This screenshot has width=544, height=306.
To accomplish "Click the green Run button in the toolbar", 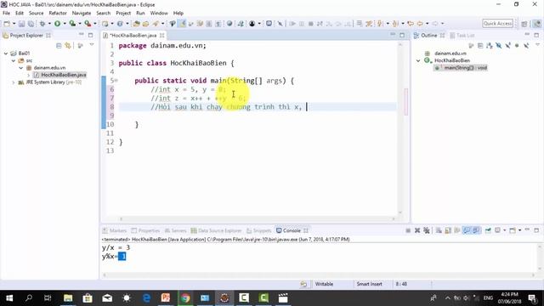I will click(57, 24).
